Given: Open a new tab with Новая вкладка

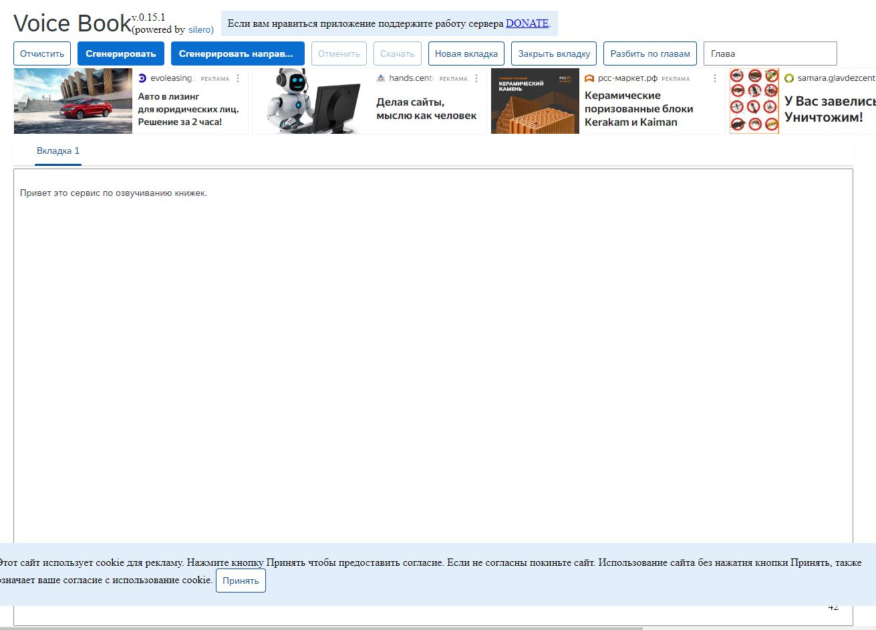Looking at the screenshot, I should pos(466,54).
